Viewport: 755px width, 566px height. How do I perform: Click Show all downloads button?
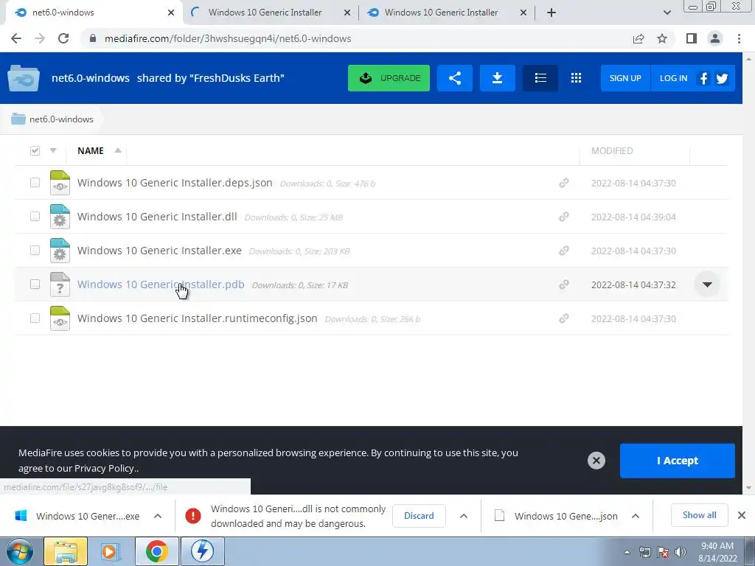coord(699,515)
